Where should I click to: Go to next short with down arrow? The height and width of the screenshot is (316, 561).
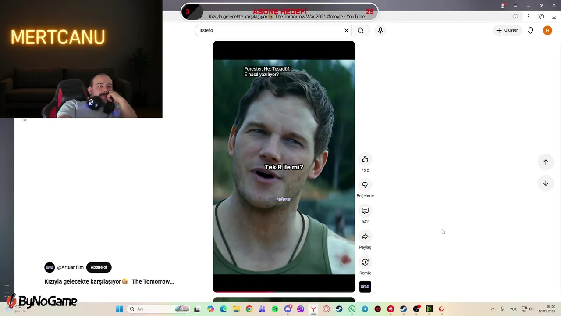click(x=546, y=183)
